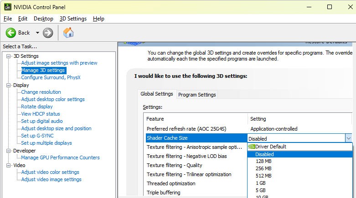Image resolution: width=356 pixels, height=198 pixels.
Task: Click the Forward arrow icon
Action: tap(48, 33)
